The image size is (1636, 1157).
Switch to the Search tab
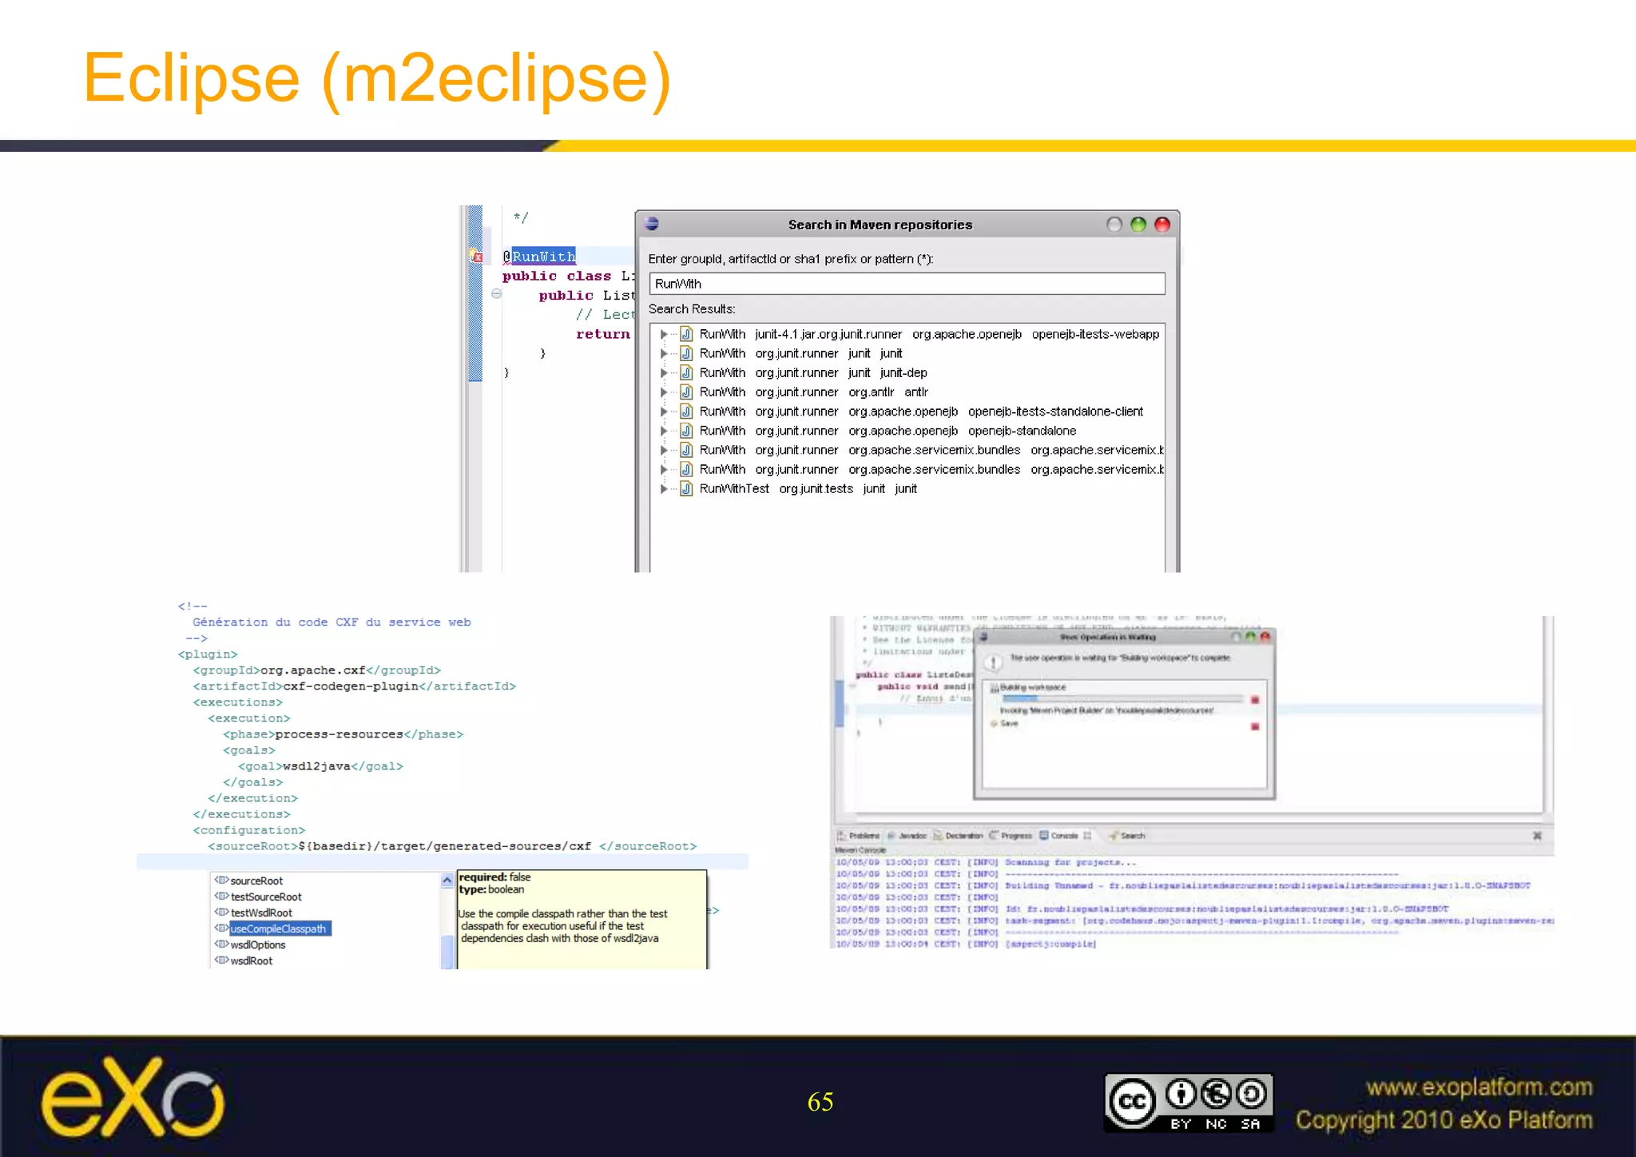1127,836
